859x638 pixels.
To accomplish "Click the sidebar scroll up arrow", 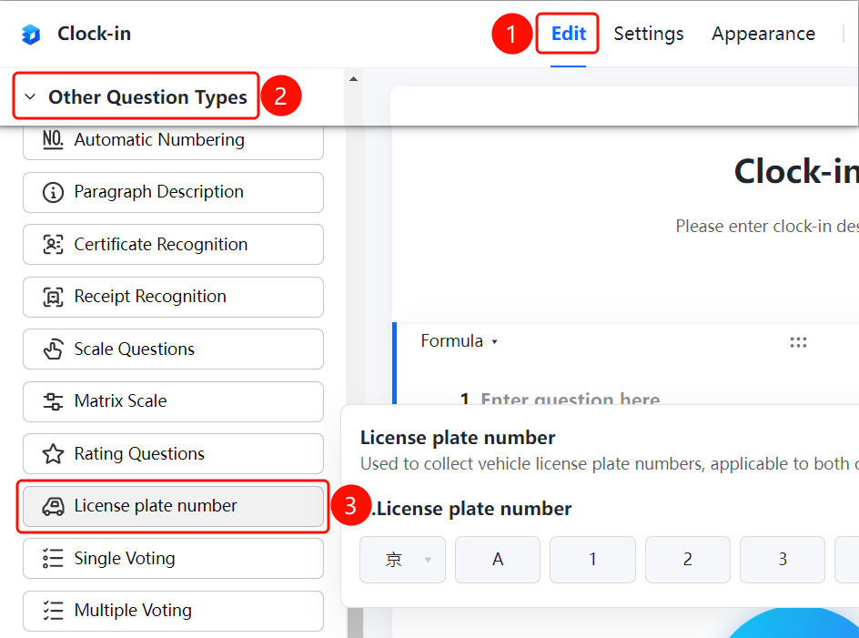I will (x=353, y=79).
